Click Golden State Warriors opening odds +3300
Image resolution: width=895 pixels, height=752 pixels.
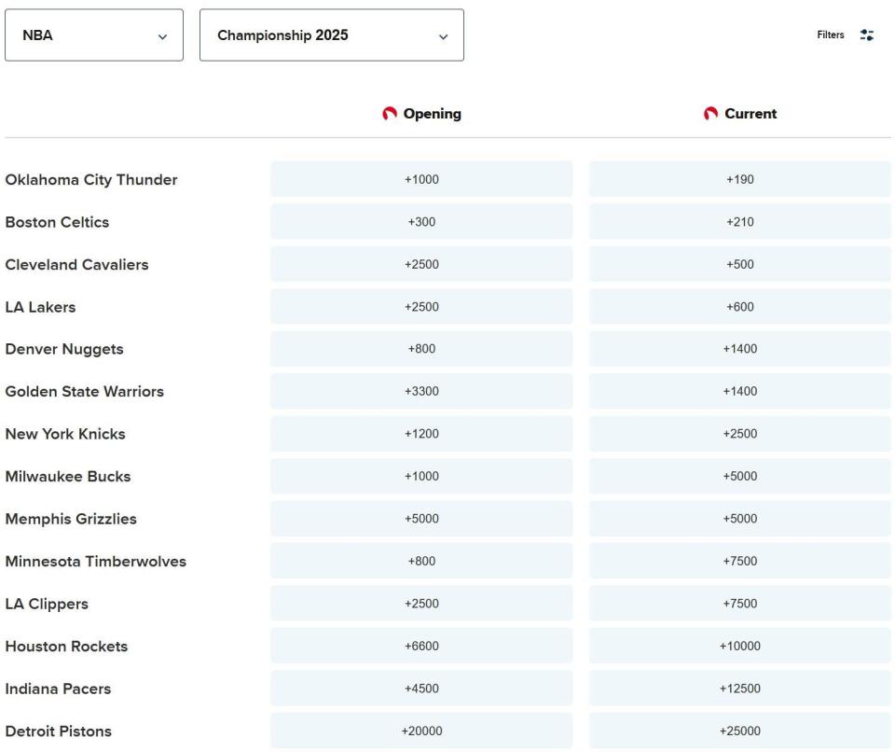tap(421, 392)
